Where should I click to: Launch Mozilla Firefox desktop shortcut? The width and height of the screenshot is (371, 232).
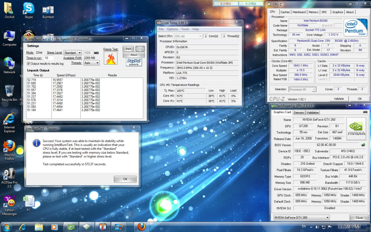9,150
